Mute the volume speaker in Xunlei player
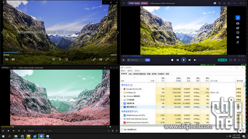Image resolution: width=248 pixels, height=139 pixels. pos(195,60)
